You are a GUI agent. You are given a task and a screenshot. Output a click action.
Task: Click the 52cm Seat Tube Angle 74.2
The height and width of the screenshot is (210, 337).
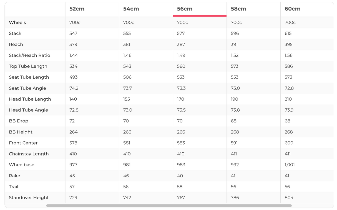coord(74,88)
